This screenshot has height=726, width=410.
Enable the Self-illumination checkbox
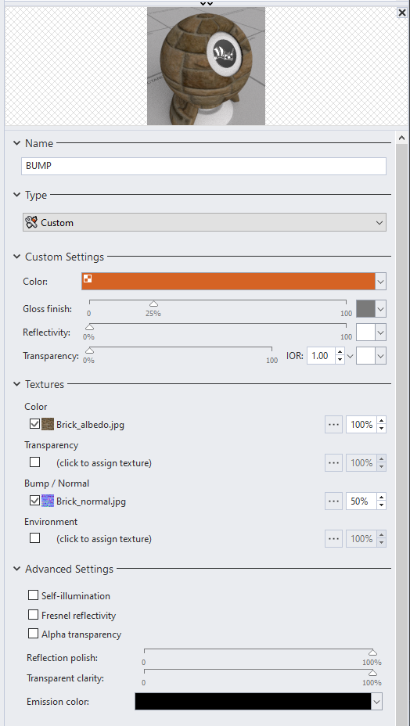pyautogui.click(x=34, y=595)
